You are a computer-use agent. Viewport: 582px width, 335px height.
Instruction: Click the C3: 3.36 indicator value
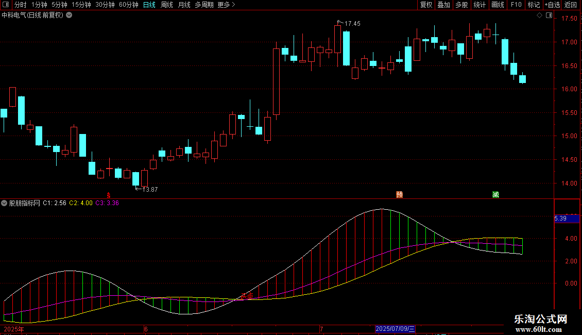click(107, 203)
